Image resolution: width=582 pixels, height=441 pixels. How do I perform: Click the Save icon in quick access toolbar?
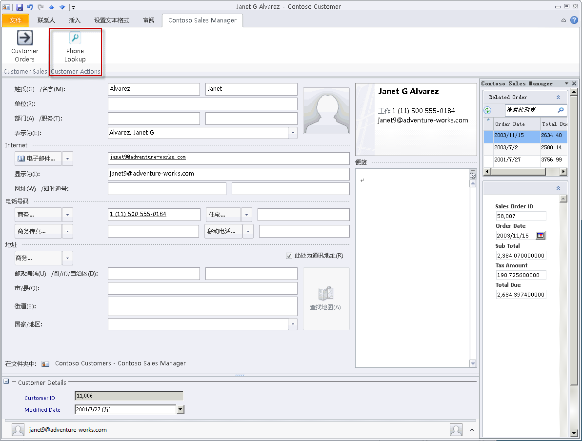click(x=20, y=7)
